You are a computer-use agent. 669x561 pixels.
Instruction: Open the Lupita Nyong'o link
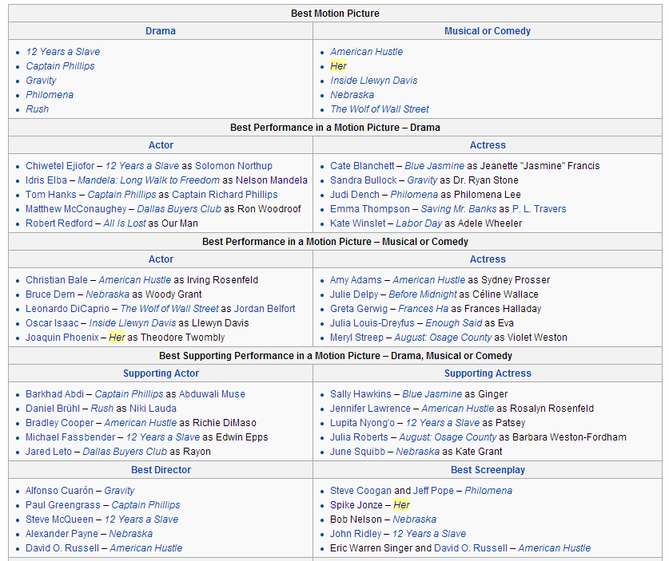tap(362, 424)
